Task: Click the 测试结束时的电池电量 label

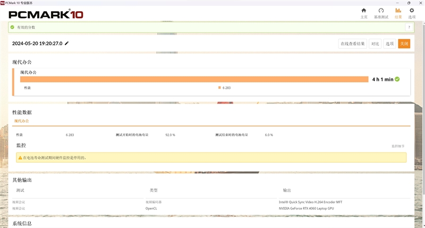Action: 232,135
